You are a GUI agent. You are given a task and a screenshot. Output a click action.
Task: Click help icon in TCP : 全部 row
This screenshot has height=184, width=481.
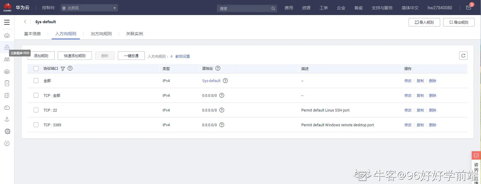[222, 95]
